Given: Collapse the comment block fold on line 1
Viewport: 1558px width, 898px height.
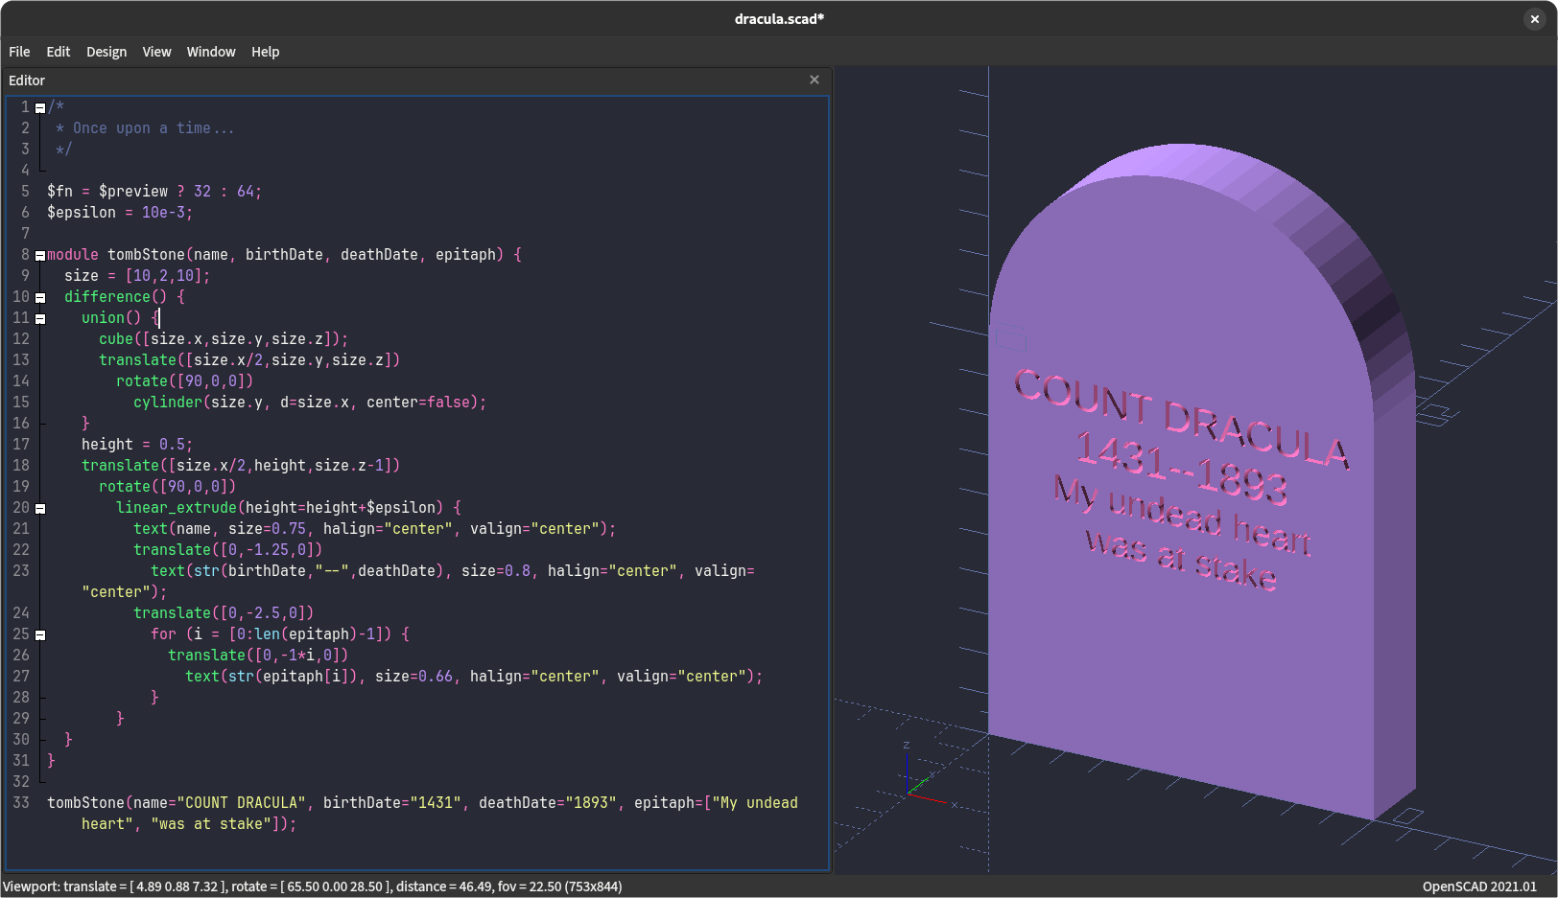Looking at the screenshot, I should click(x=39, y=106).
